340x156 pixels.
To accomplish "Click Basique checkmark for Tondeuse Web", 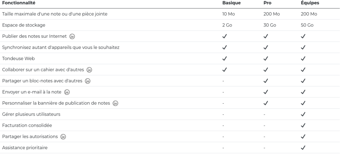I will pyautogui.click(x=224, y=58).
